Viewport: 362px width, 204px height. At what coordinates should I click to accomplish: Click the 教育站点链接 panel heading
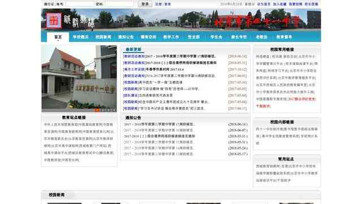(74, 117)
